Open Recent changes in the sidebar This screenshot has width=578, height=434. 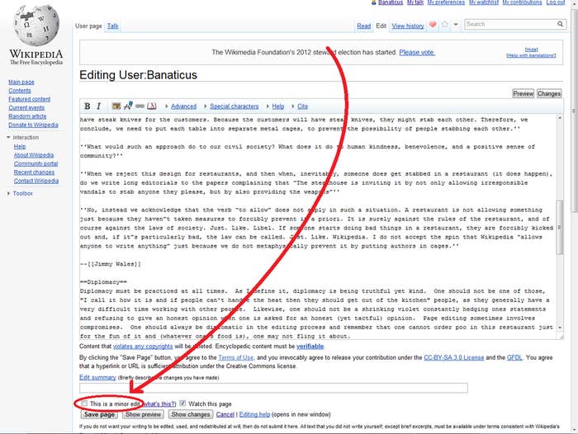pos(34,172)
